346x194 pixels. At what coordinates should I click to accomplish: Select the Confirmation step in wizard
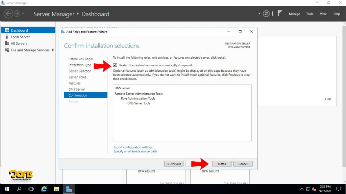85,95
